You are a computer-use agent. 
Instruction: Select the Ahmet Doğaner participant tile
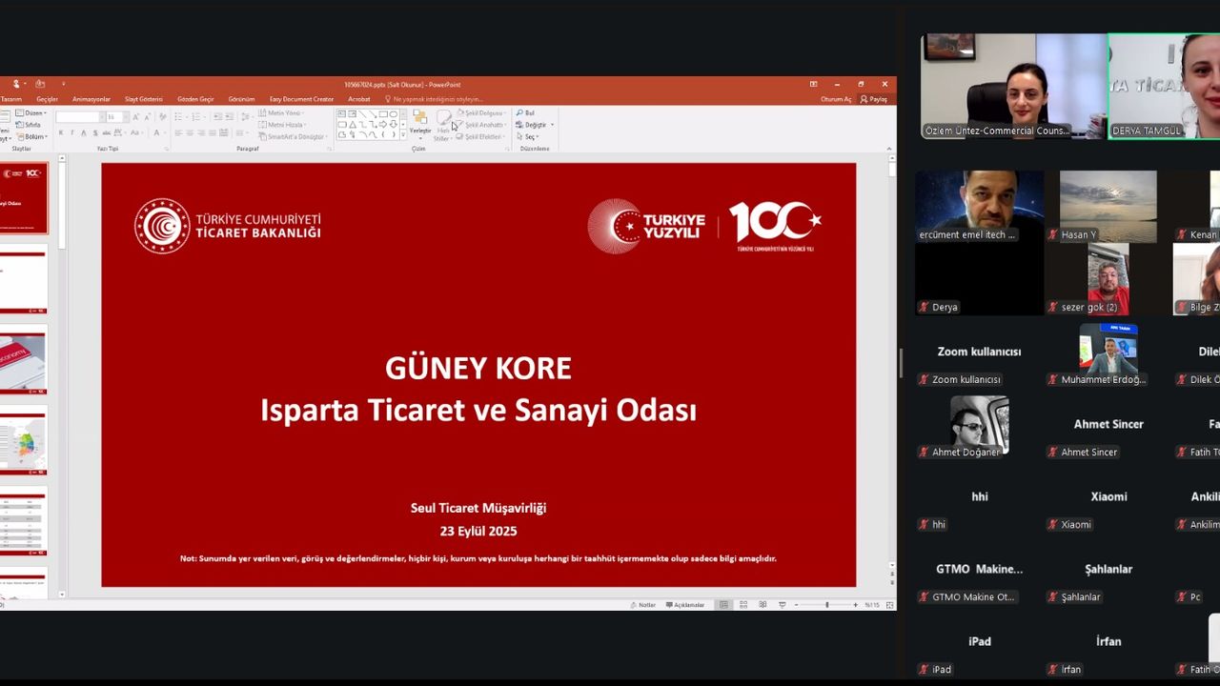(979, 424)
